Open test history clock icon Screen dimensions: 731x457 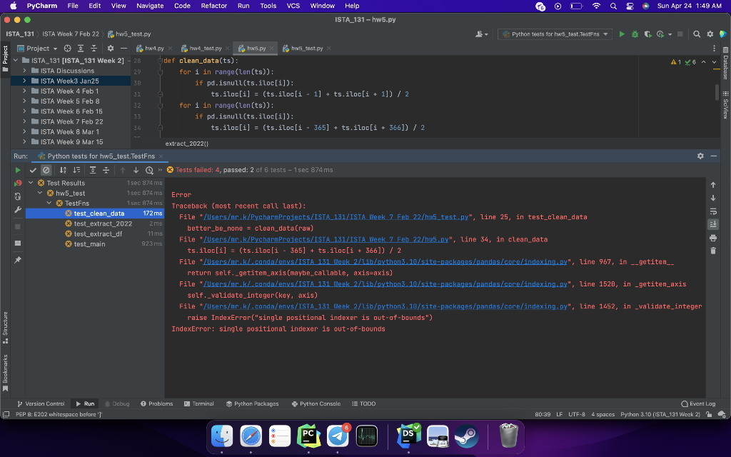(x=149, y=170)
